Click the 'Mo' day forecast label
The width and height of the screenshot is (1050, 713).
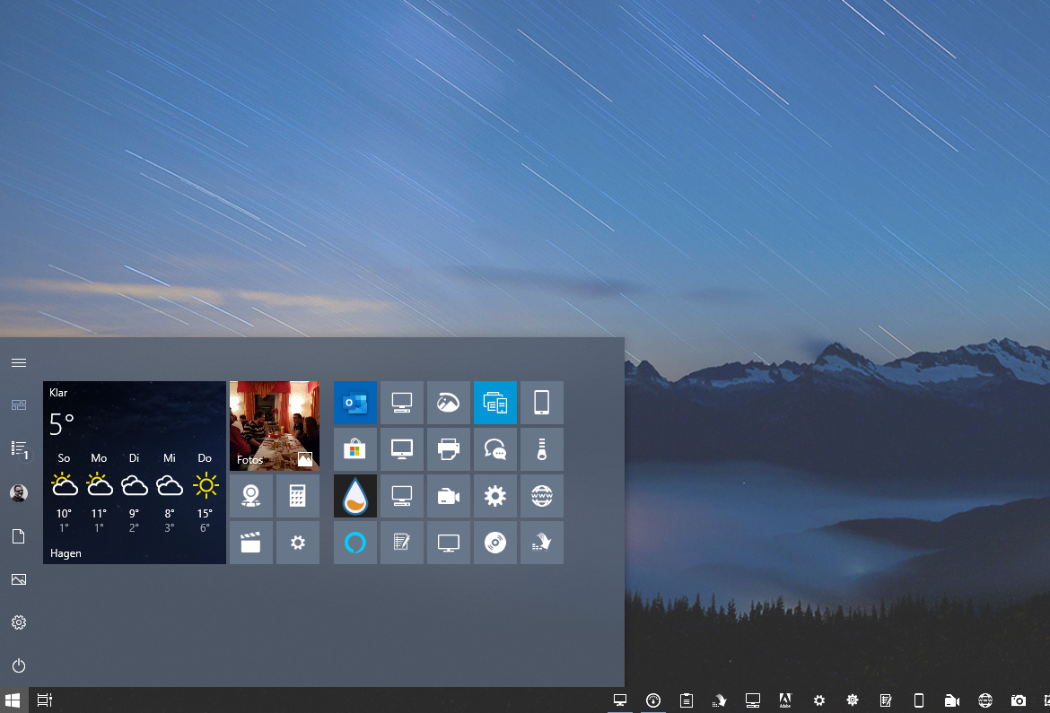(x=99, y=458)
